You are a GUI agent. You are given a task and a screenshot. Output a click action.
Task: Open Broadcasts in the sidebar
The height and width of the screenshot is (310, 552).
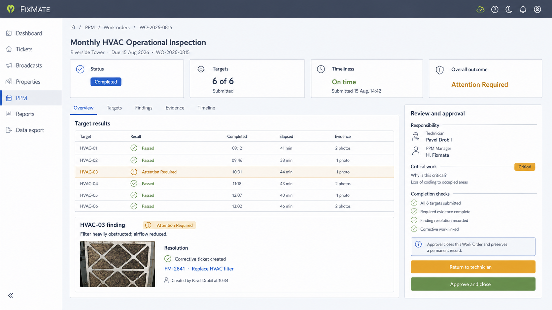click(x=31, y=65)
